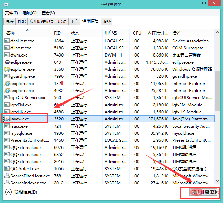Click the igfxCUIService.exe process icon
The height and width of the screenshot is (203, 223).
[x=7, y=97]
